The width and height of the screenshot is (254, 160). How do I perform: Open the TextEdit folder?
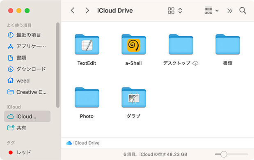87,44
